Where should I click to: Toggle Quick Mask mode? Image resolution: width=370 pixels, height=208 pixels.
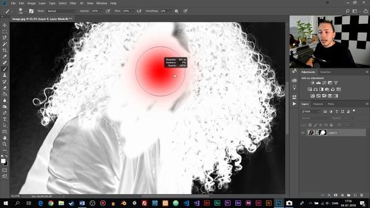click(x=5, y=170)
